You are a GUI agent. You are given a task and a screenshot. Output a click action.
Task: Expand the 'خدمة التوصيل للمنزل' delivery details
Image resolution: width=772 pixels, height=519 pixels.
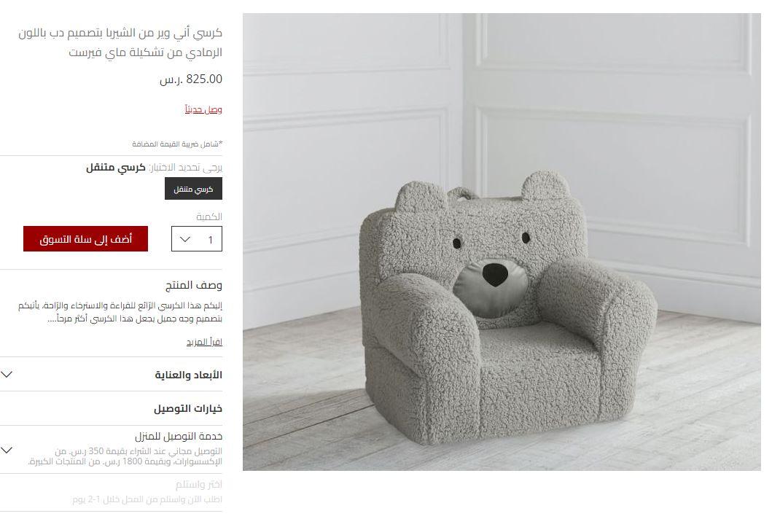pos(112,450)
